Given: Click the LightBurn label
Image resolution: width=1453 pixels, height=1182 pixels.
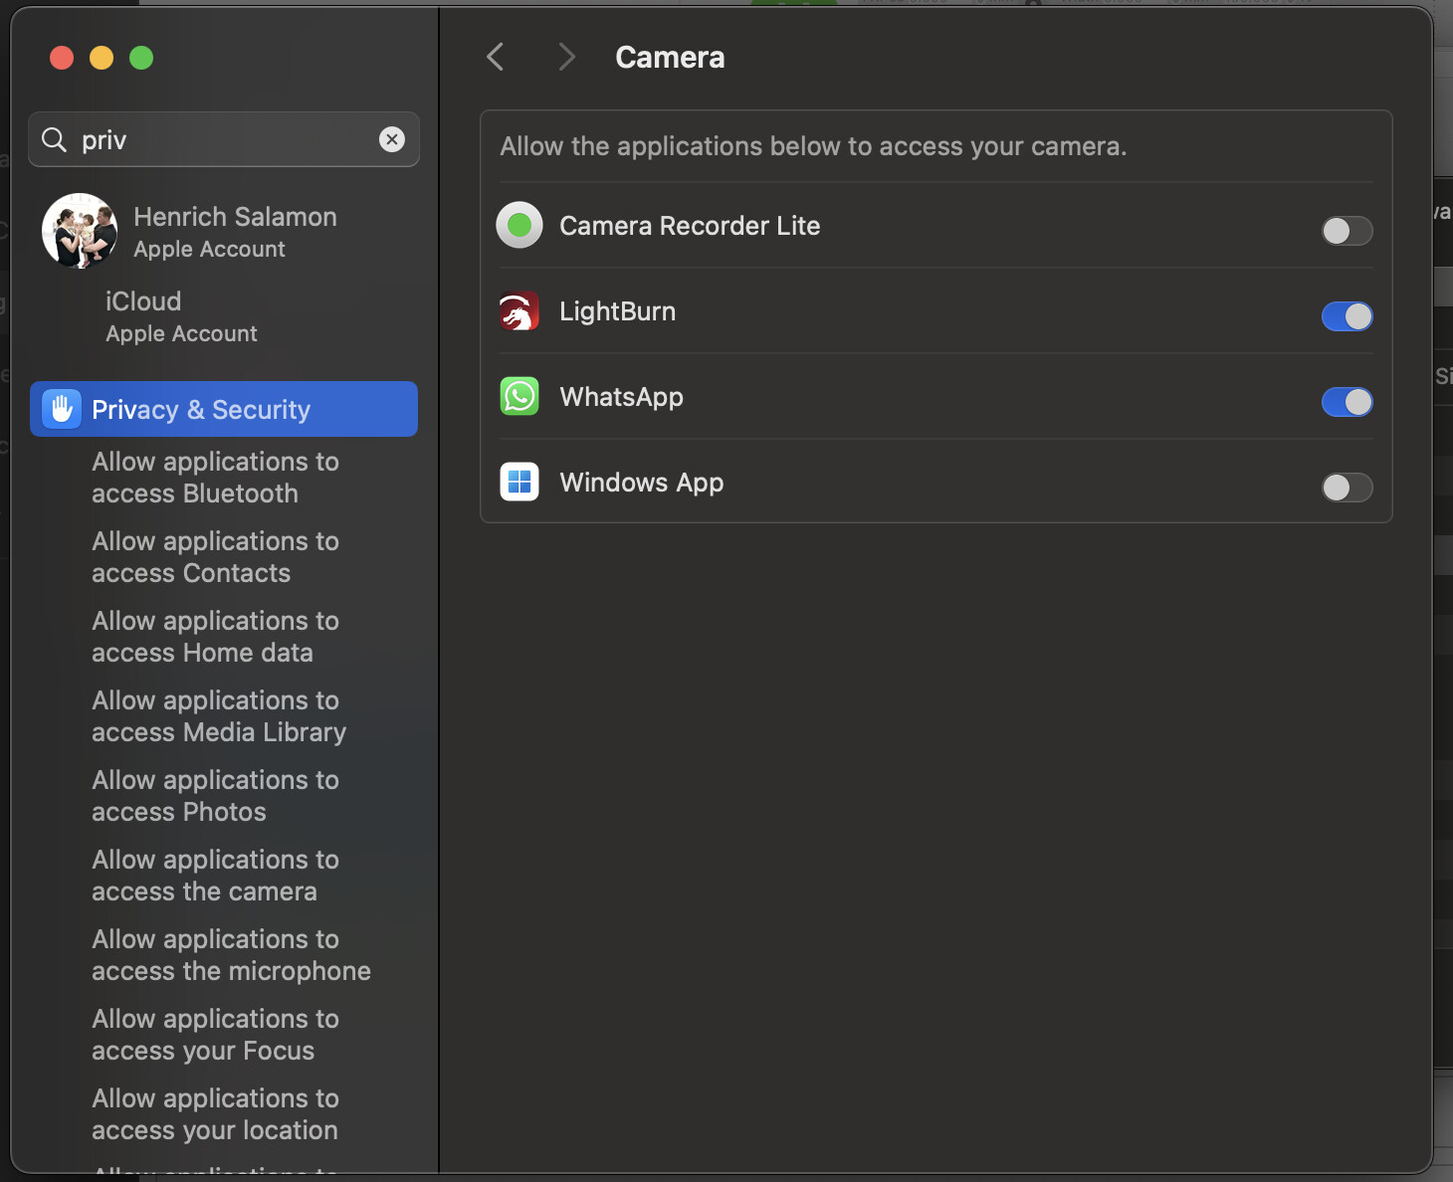Looking at the screenshot, I should click(617, 311).
